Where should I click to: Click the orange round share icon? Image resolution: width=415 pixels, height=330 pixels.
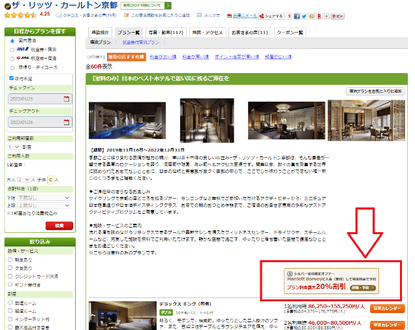(x=311, y=16)
